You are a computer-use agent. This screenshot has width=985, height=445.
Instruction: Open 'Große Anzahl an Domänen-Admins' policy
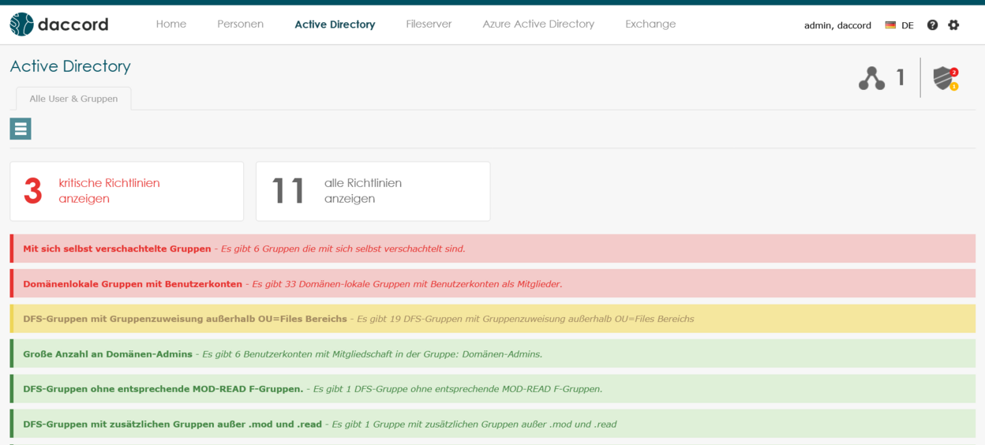[x=492, y=353]
